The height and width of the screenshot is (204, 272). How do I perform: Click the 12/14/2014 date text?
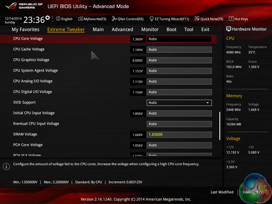[x=13, y=18]
